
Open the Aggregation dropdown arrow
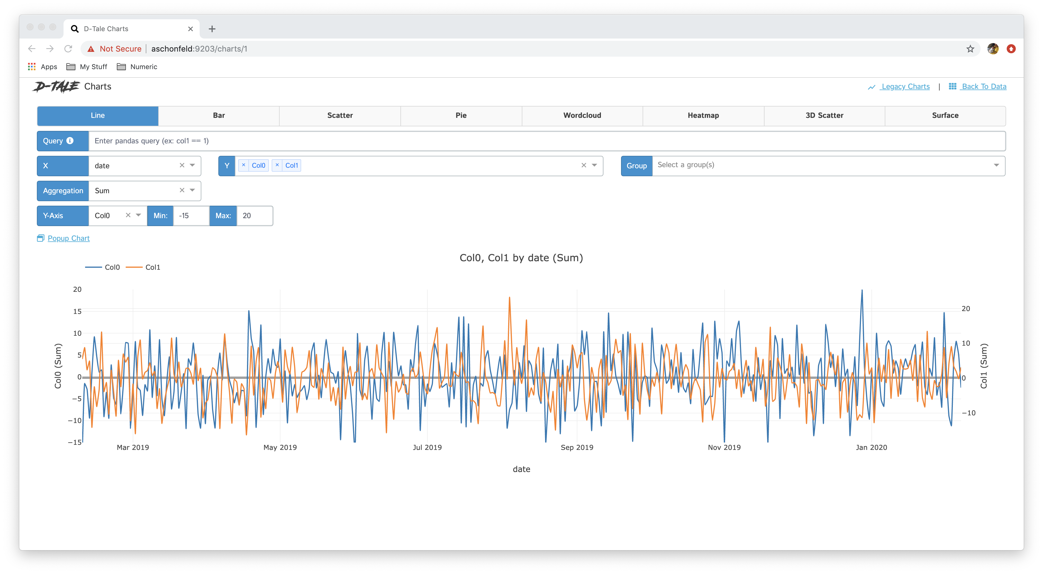193,190
